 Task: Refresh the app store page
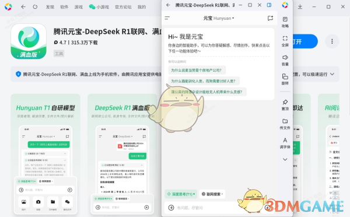[35, 7]
